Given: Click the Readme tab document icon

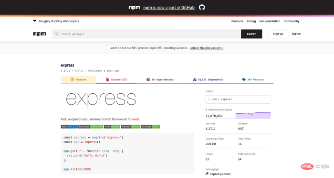Looking at the screenshot, I should pos(72,79).
